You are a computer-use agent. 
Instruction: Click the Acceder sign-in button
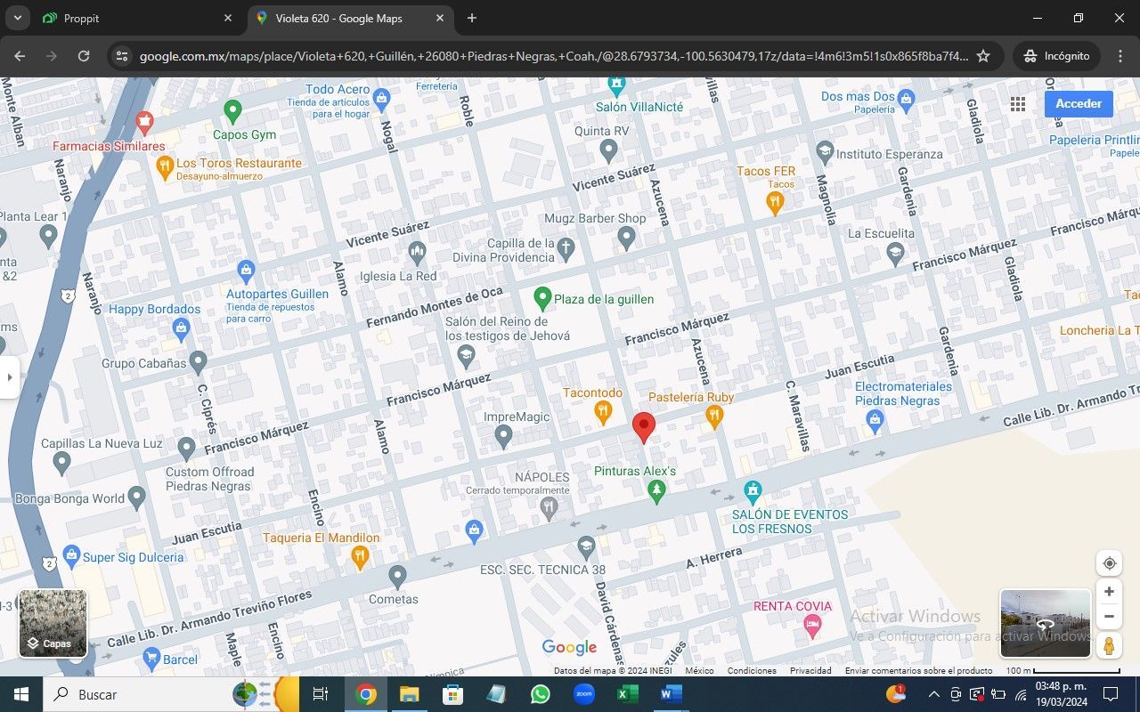click(x=1079, y=104)
